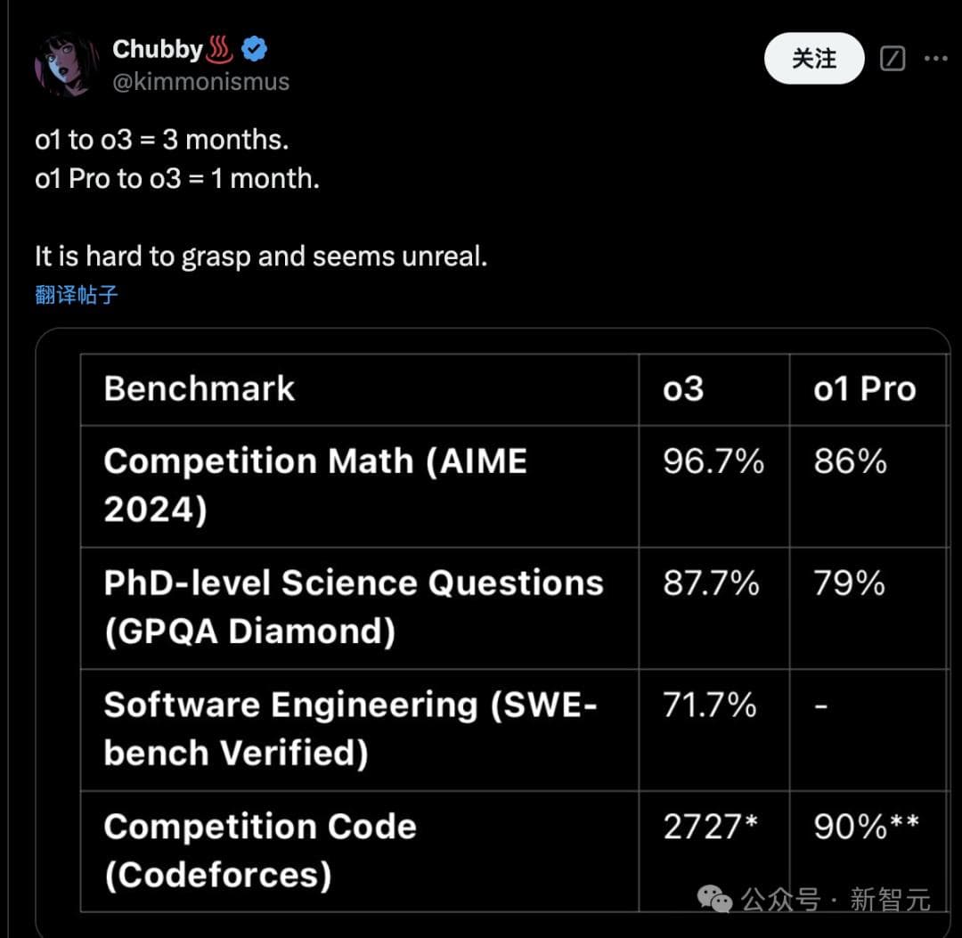Open the Chubby display name link
Screen dimensions: 962x938
tap(158, 50)
